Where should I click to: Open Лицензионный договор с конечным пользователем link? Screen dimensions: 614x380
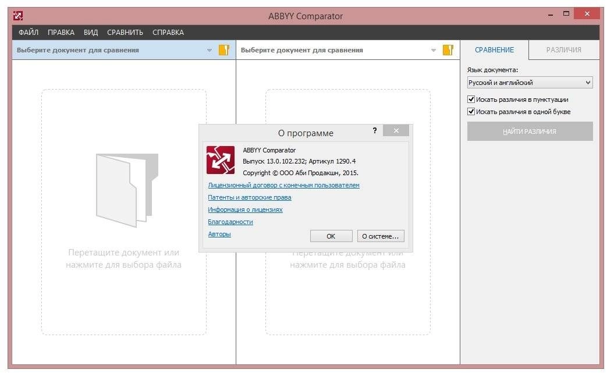click(x=283, y=185)
